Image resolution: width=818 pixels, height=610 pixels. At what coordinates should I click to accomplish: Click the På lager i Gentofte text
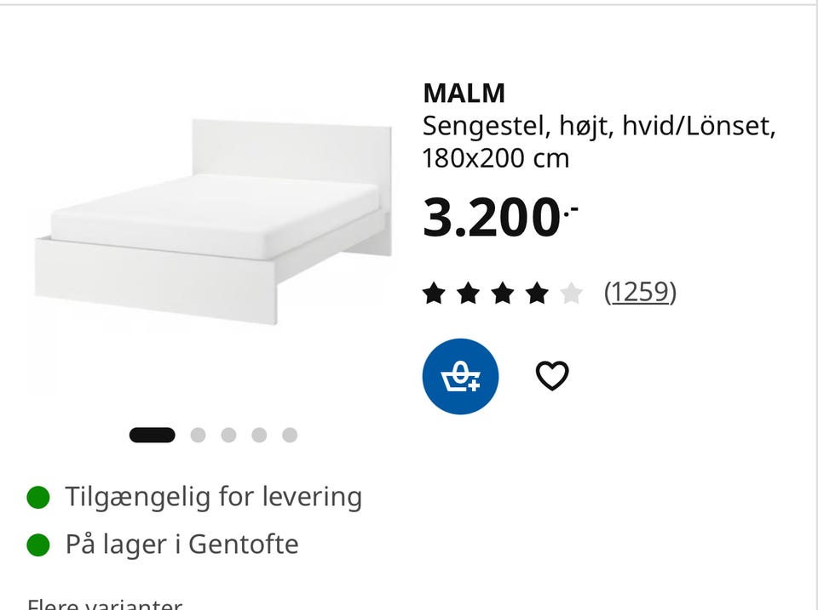(x=181, y=544)
